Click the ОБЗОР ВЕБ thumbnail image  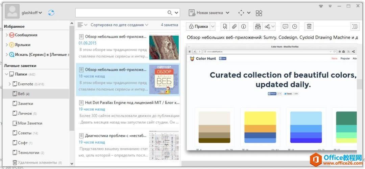coord(164,80)
